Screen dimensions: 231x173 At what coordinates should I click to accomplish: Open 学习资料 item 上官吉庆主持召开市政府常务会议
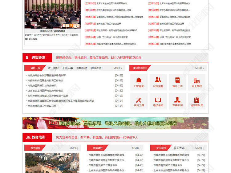[x=171, y=170]
